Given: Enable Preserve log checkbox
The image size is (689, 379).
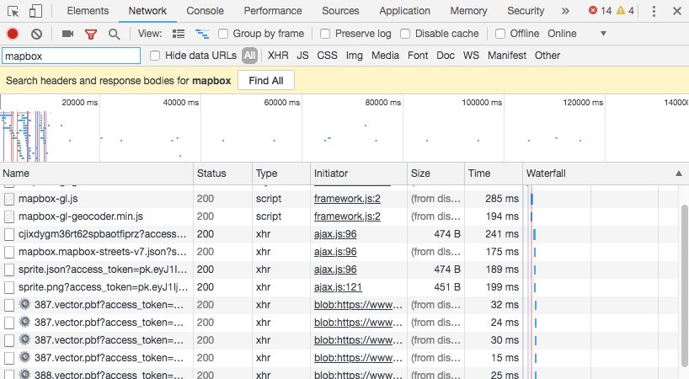Looking at the screenshot, I should [x=325, y=34].
